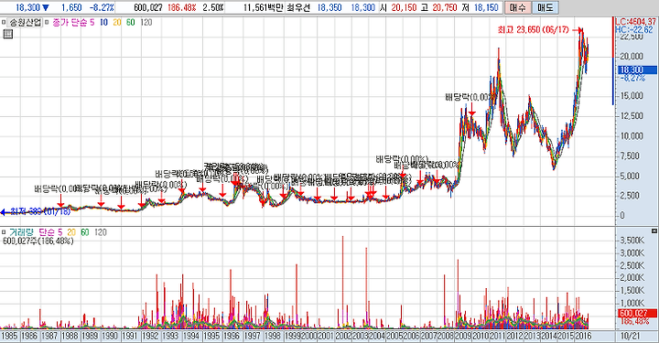Select the orange 20 moving average in price legend
The width and height of the screenshot is (659, 343).
pyautogui.click(x=117, y=22)
